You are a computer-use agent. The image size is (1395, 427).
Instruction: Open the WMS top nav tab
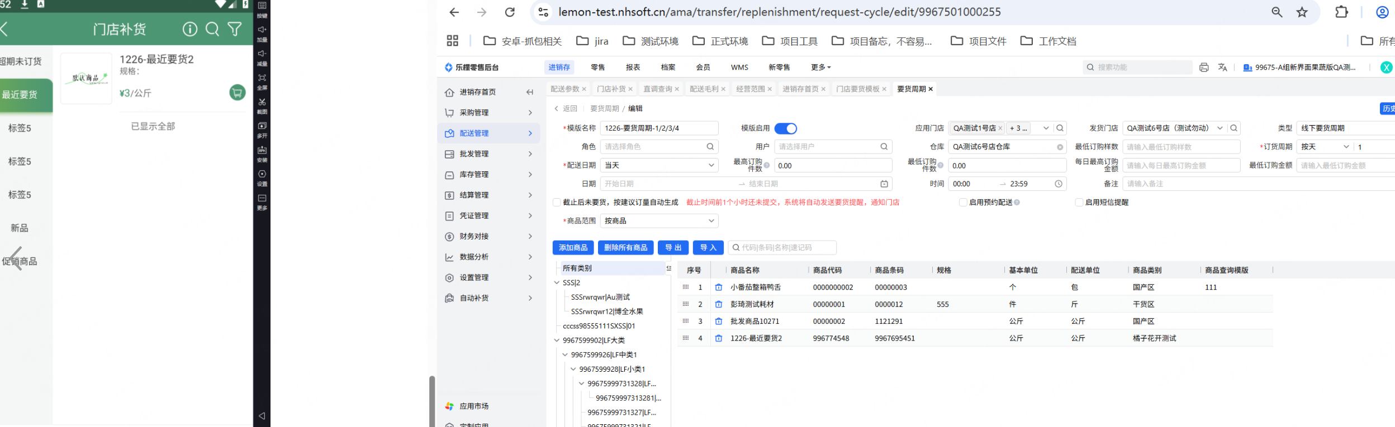(739, 67)
